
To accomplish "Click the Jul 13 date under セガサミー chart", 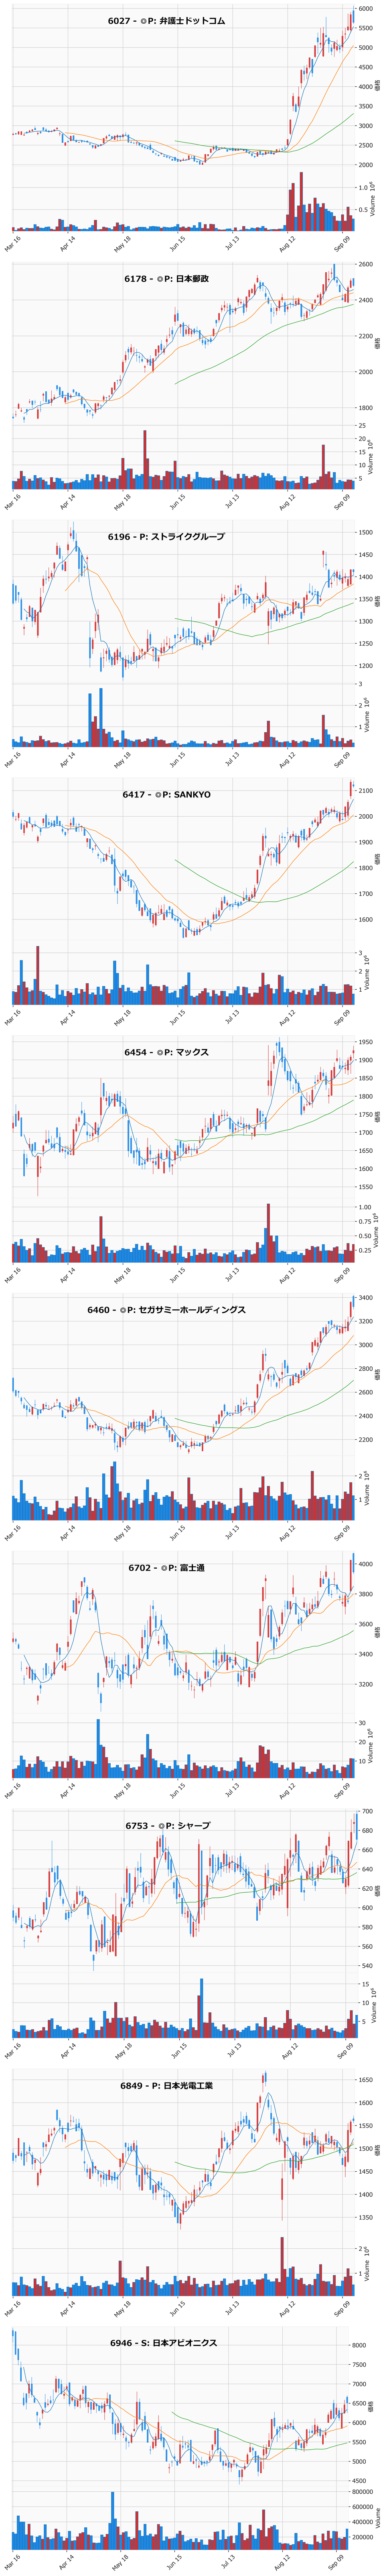I will 233,1532.
